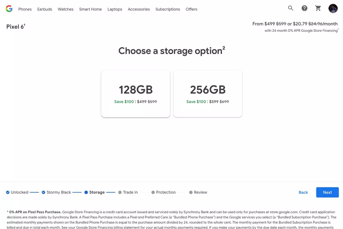Jump to the Review step
This screenshot has height=229, width=343.
tap(198, 192)
